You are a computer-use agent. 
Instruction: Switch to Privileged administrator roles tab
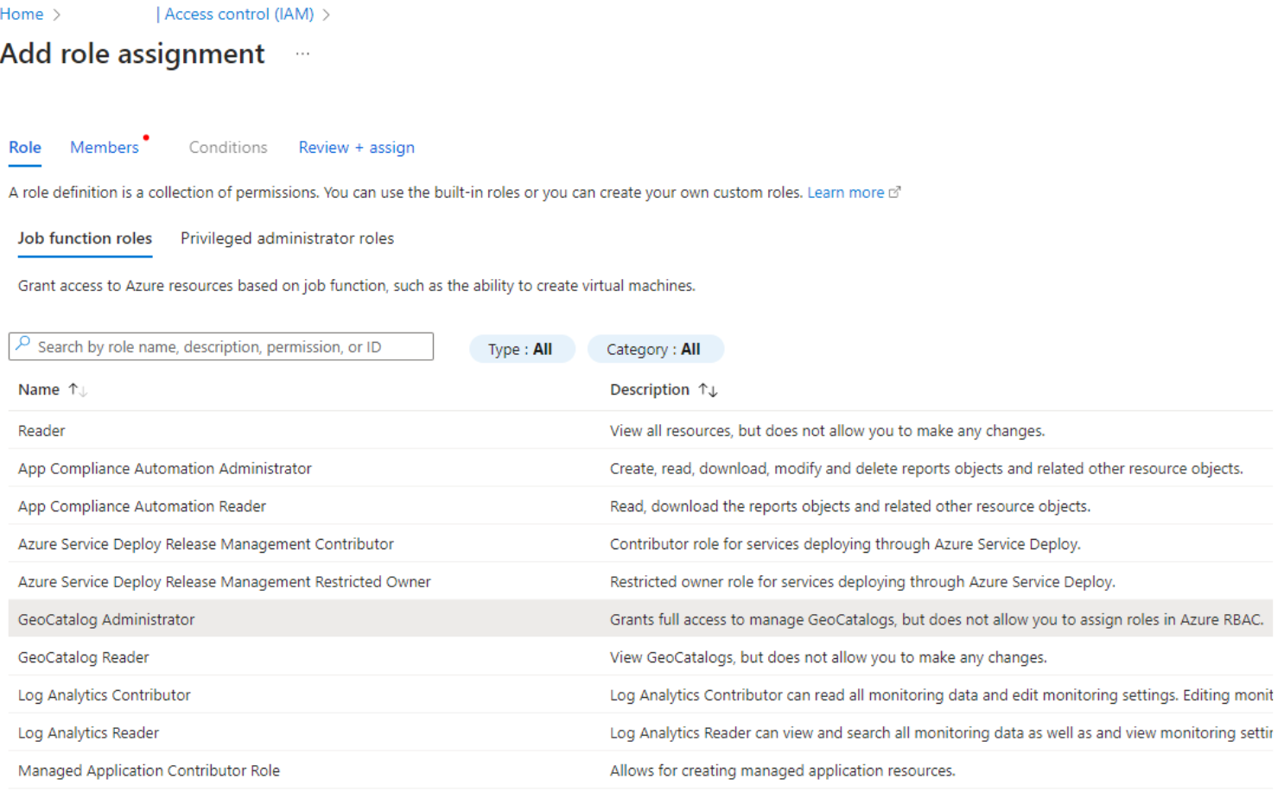pyautogui.click(x=287, y=238)
